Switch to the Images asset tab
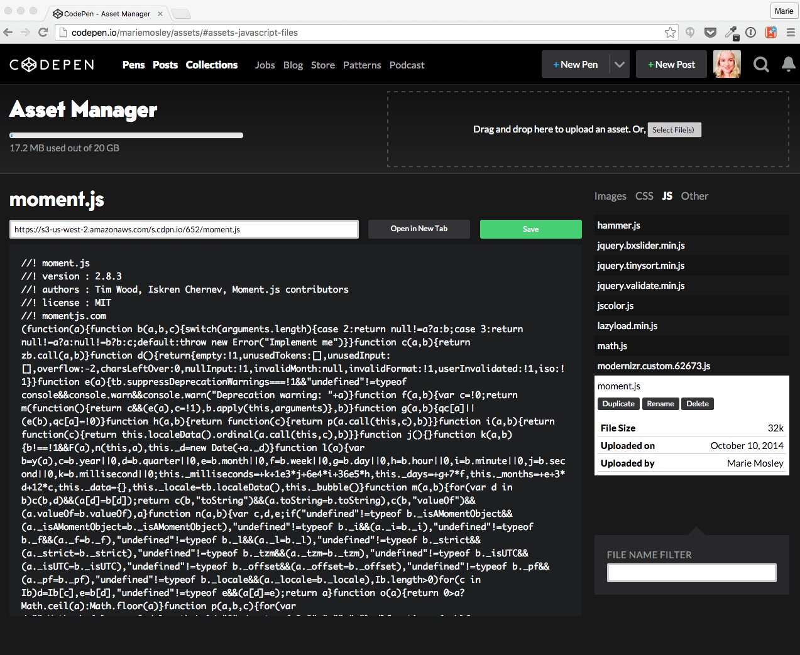800x655 pixels. pos(610,196)
